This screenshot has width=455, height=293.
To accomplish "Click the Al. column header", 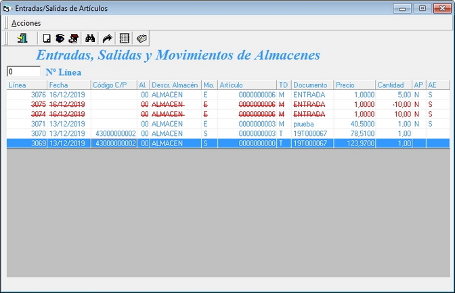I will (x=144, y=85).
